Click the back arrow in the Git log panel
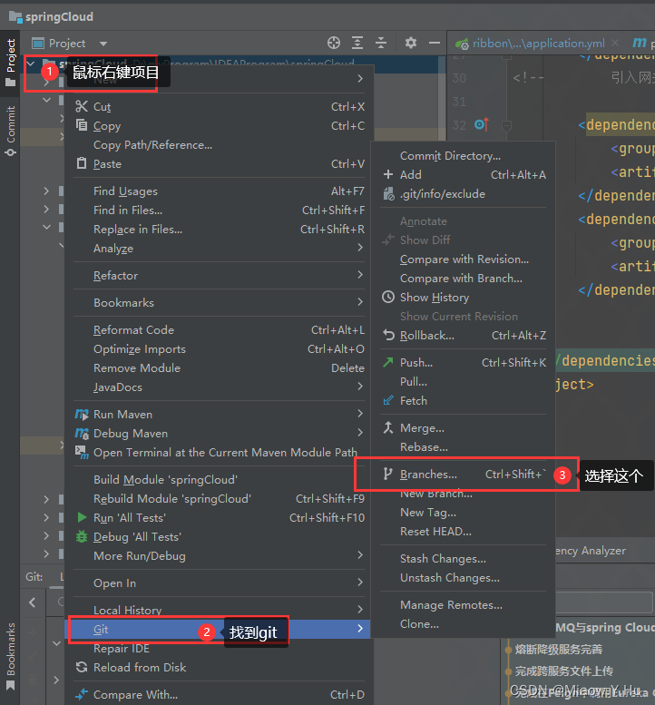Screen dimensions: 655x705 pos(33,602)
